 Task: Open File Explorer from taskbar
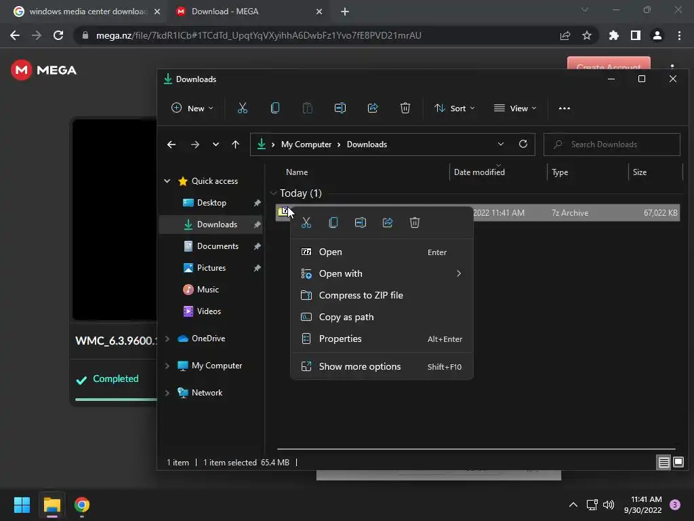coord(52,505)
